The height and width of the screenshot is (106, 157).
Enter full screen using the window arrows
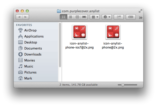pyautogui.click(x=140, y=11)
